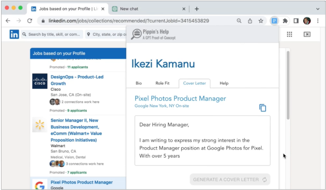
Task: Click 2 connections work here at Cisco
Action: point(80,102)
